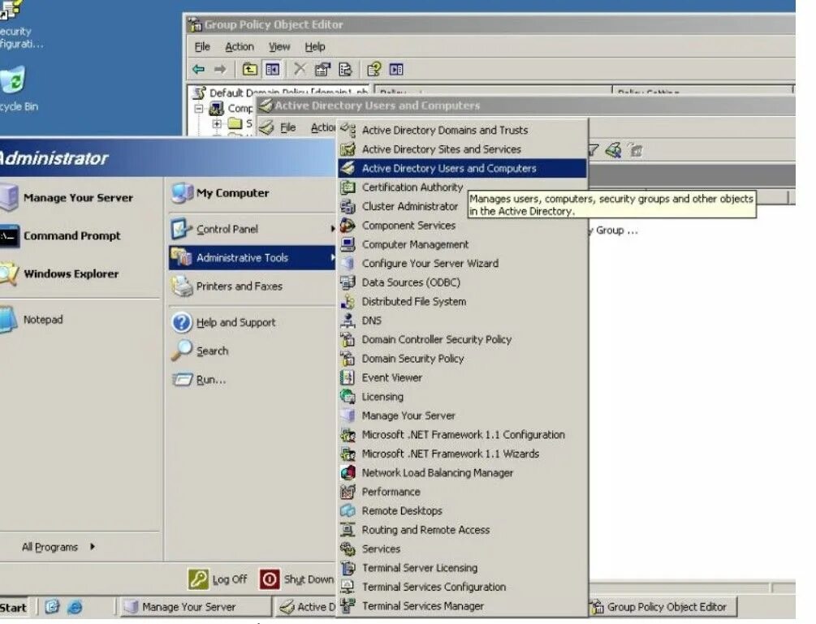The image size is (816, 624).
Task: Open Notepad from Start menu
Action: pos(78,319)
